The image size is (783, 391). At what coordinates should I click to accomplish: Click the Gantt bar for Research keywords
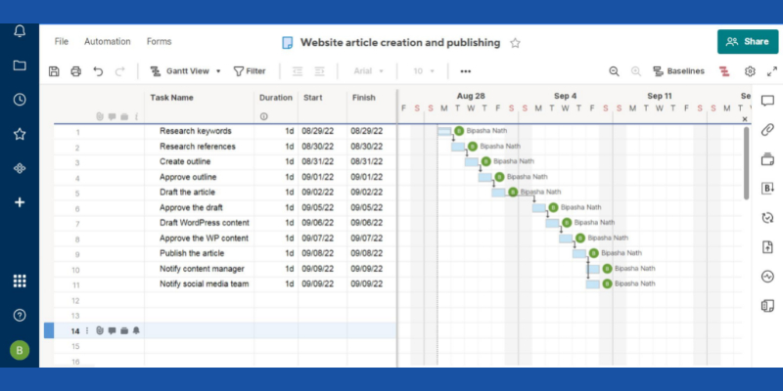pos(444,131)
